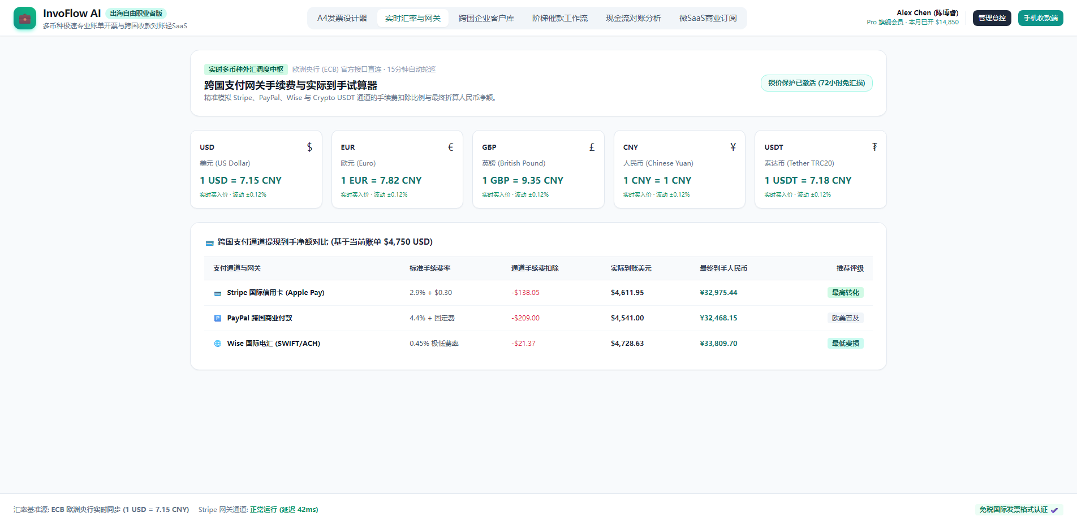Select the EUR exchange rate card

[397, 170]
